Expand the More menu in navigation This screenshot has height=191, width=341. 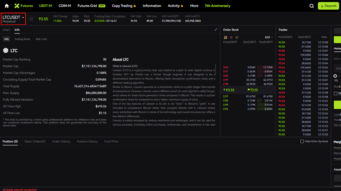click(194, 6)
